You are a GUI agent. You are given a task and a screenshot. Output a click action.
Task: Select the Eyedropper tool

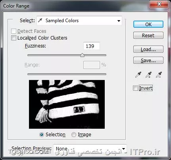pyautogui.click(x=138, y=75)
